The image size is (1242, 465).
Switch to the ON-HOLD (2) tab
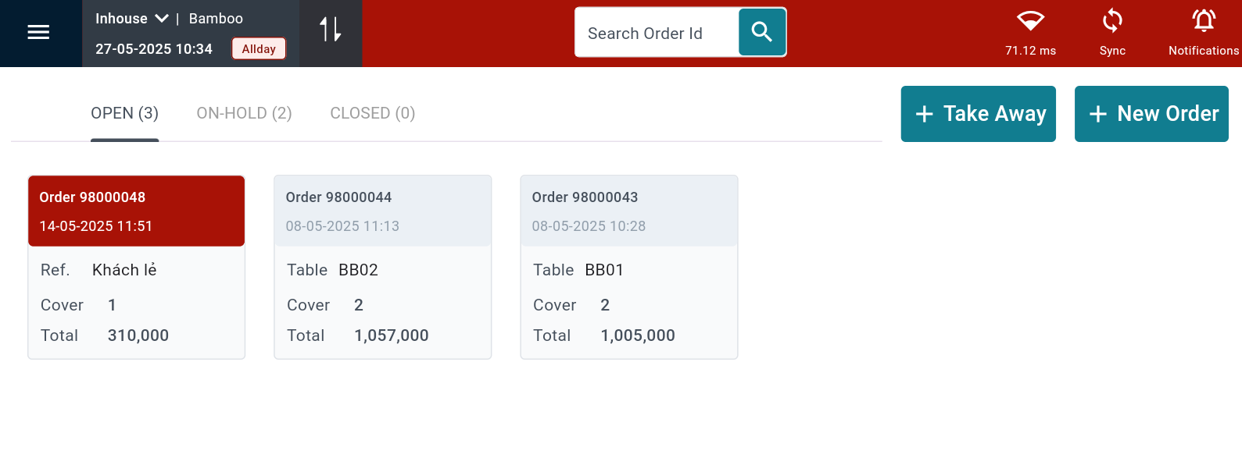point(244,114)
